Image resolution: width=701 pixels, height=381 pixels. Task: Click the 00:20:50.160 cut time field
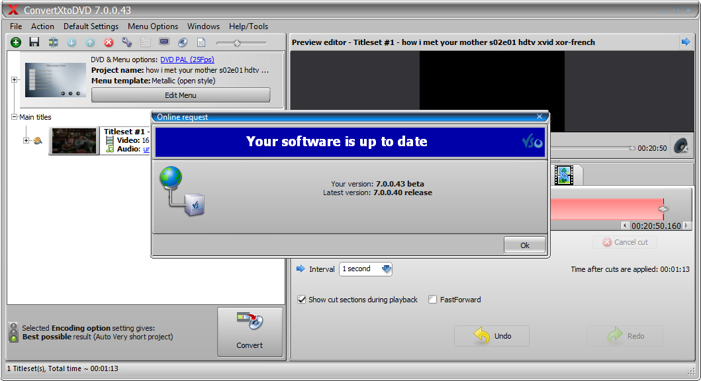click(656, 226)
